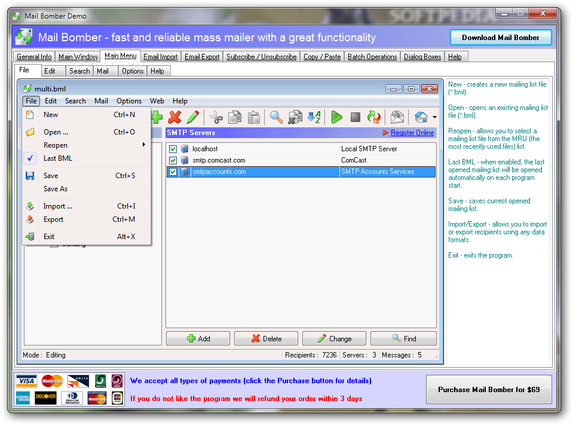Click the Find button below server list
Image resolution: width=573 pixels, height=425 pixels.
(x=403, y=338)
